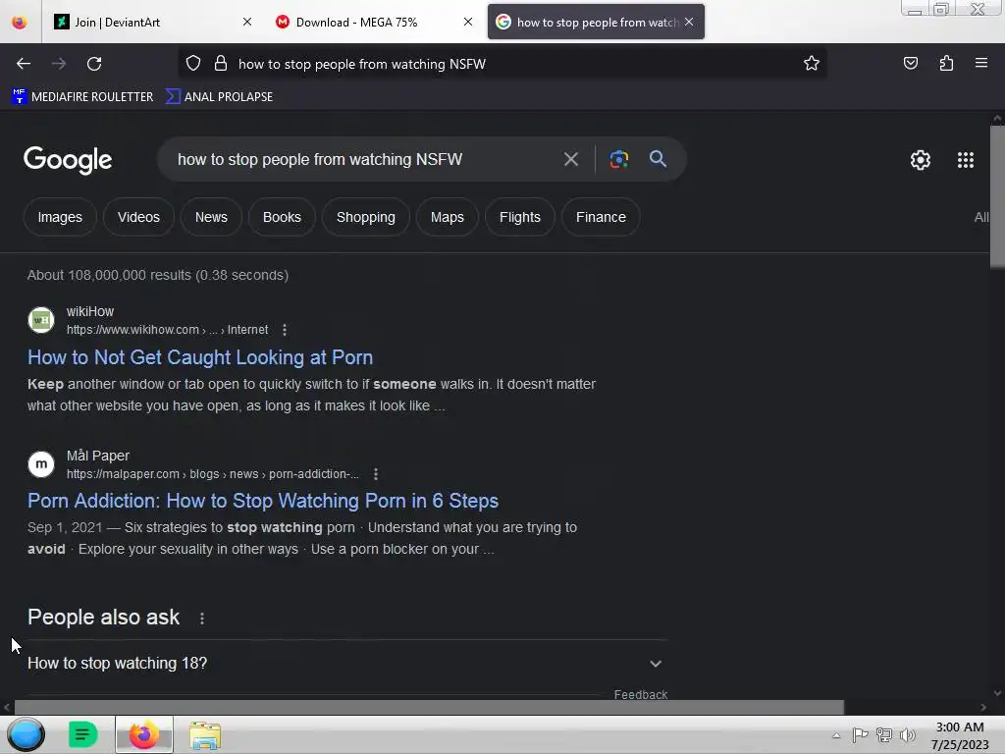1005x754 pixels.
Task: Open the Action Center flag icon
Action: 860,735
